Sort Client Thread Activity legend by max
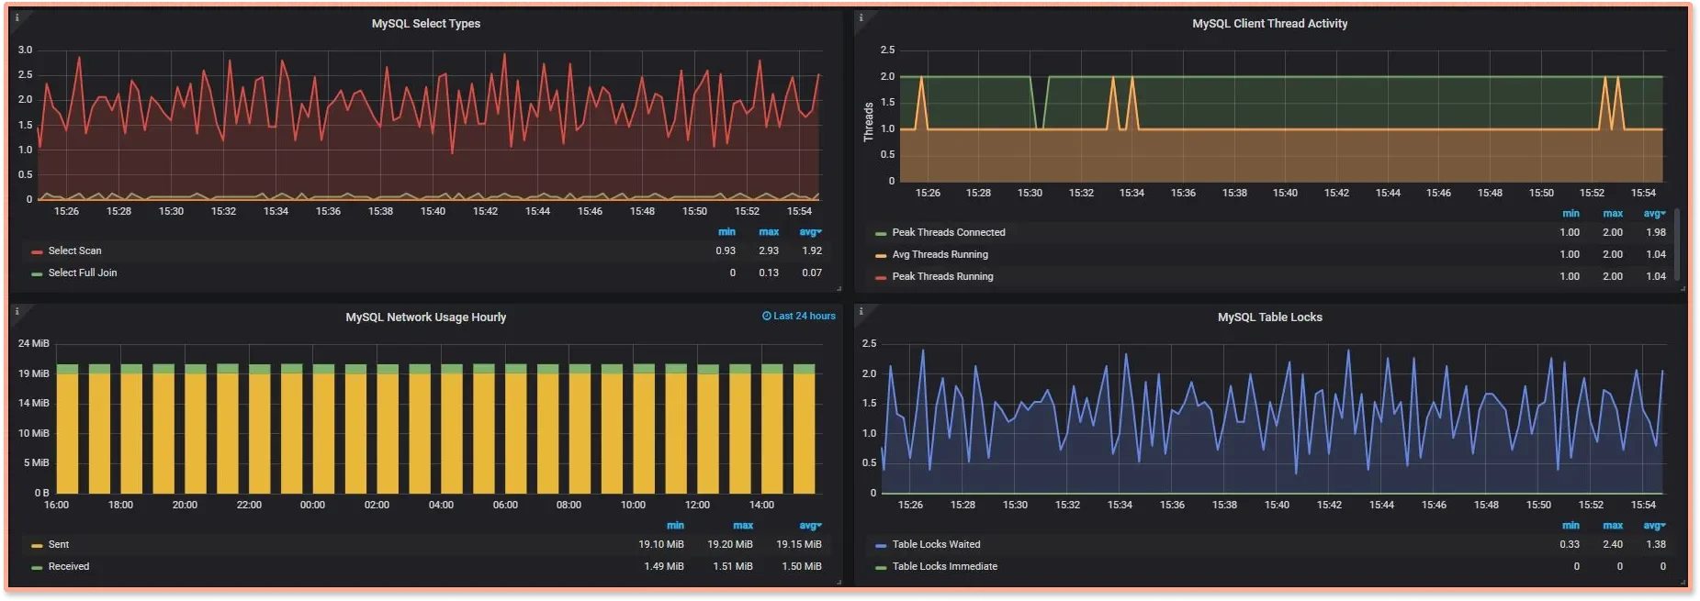The image size is (1700, 601). coord(1613,214)
